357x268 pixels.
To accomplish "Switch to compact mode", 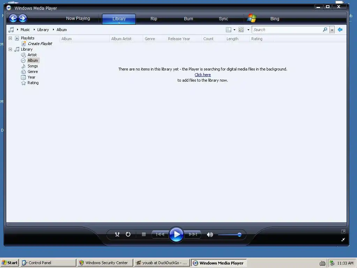I will pos(343,239).
